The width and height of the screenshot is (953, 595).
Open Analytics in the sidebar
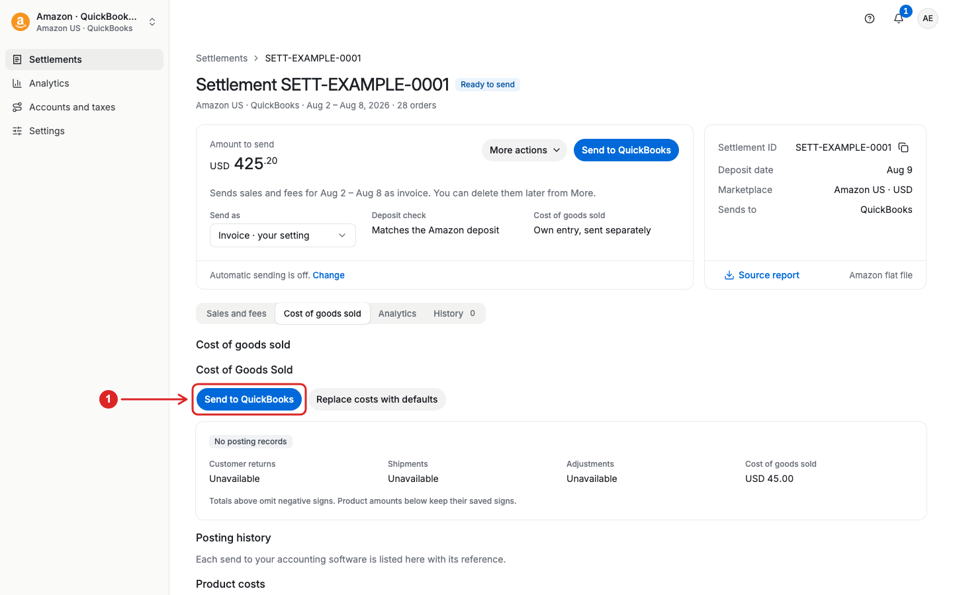tap(84, 83)
